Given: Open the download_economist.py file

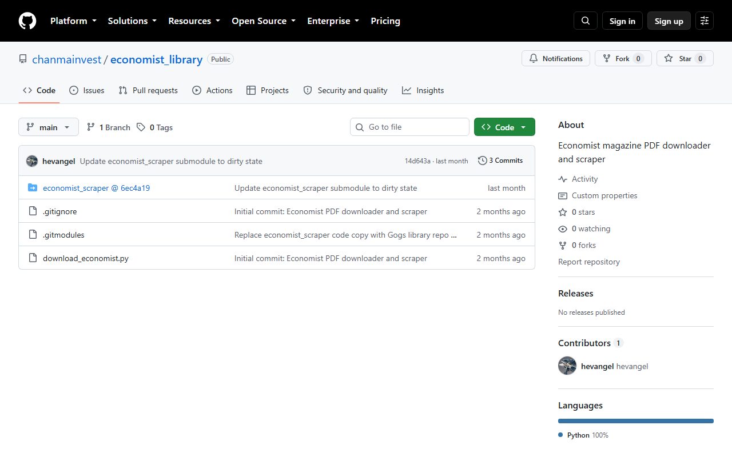Looking at the screenshot, I should pyautogui.click(x=86, y=258).
